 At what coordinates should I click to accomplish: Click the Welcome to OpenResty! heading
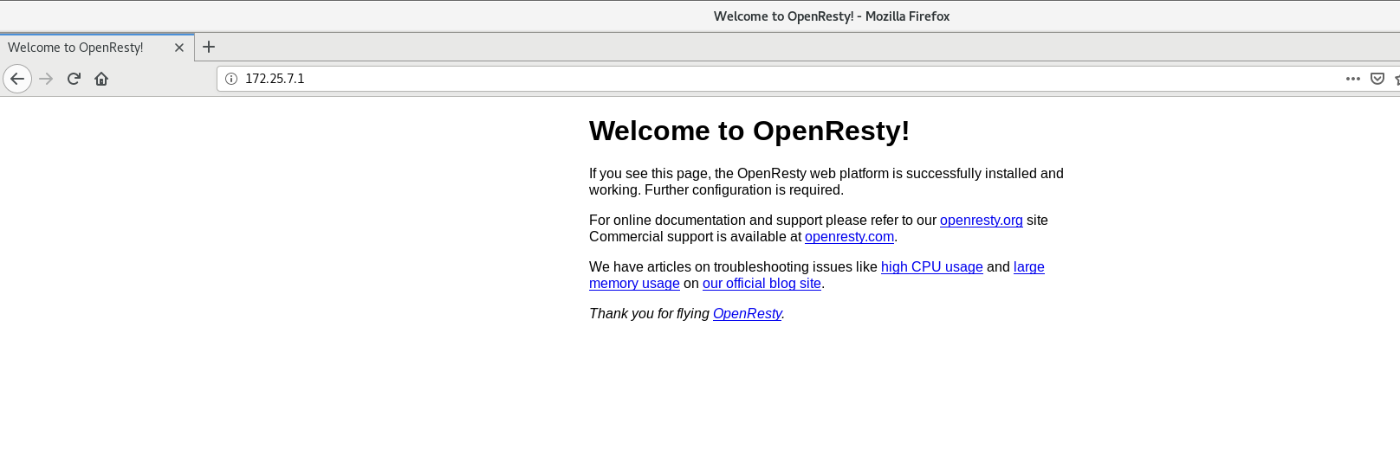click(749, 131)
